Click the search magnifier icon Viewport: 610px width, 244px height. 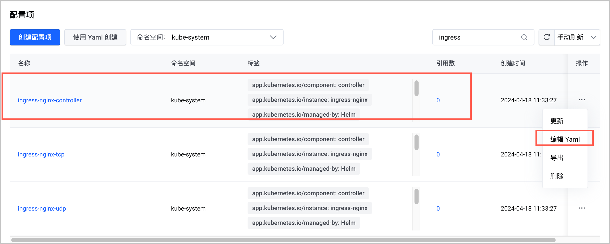click(x=524, y=37)
